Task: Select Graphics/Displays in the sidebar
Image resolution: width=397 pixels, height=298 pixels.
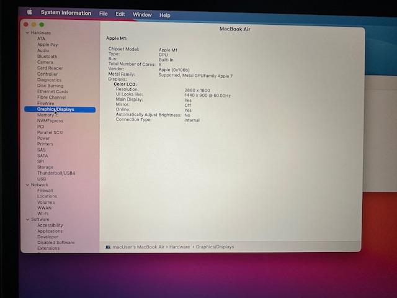Action: pyautogui.click(x=60, y=109)
